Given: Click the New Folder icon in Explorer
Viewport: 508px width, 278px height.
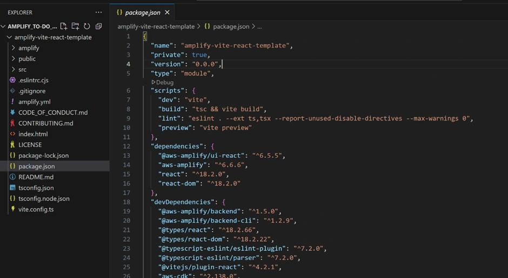Looking at the screenshot, I should tap(75, 27).
